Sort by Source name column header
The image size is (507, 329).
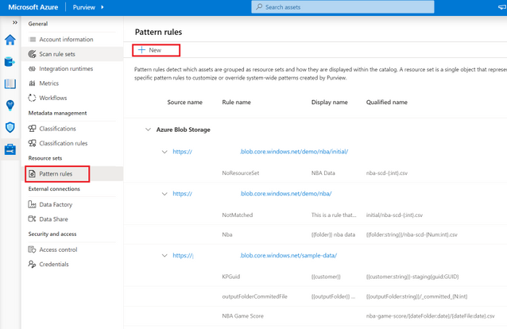pyautogui.click(x=184, y=103)
